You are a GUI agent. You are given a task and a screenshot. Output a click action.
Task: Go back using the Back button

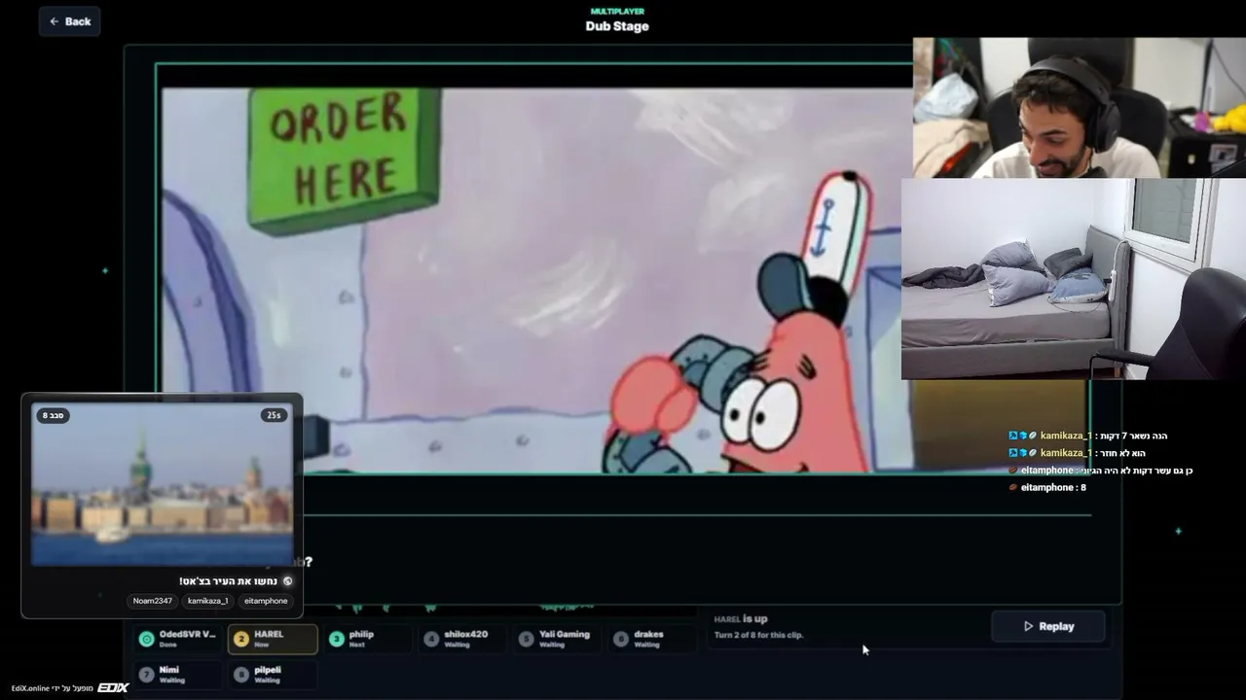tap(69, 21)
